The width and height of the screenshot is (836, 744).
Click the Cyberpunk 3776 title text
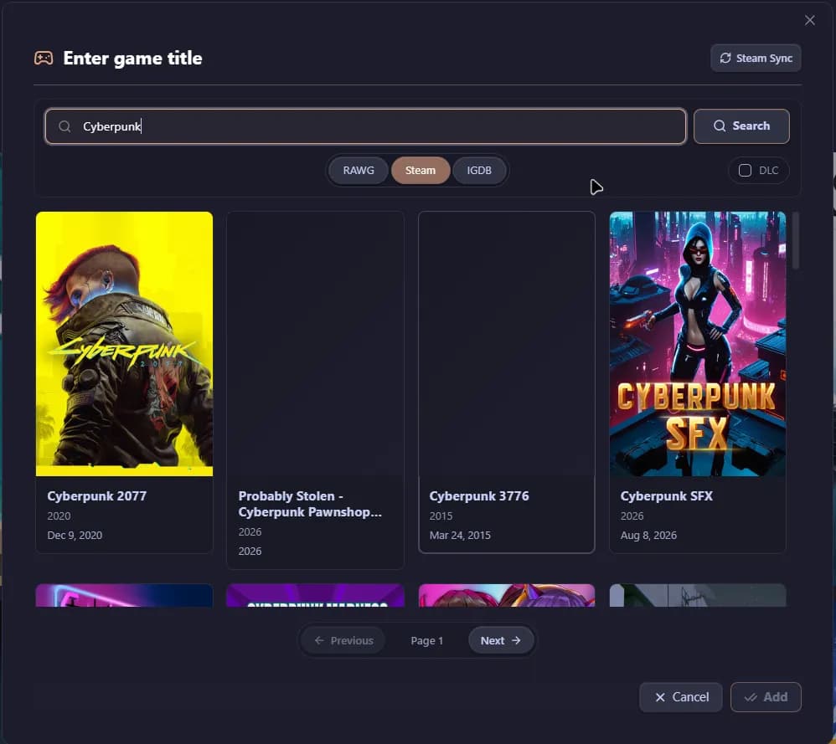coord(479,495)
